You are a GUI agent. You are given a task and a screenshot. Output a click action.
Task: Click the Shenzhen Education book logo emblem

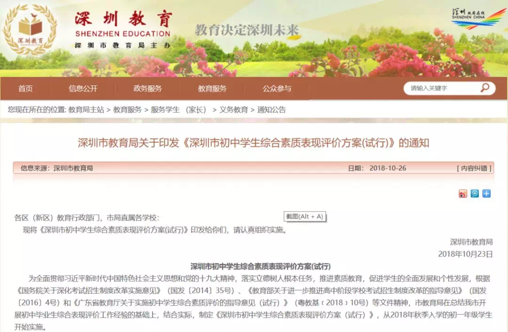(30, 30)
